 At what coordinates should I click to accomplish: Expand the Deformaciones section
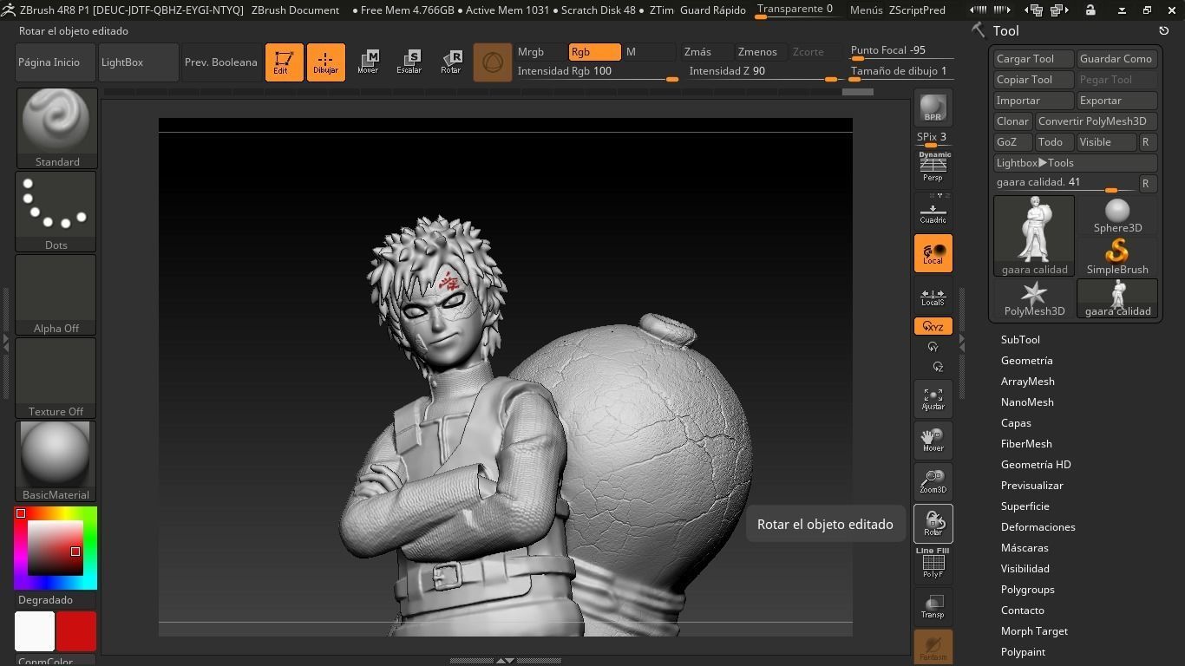click(1038, 527)
